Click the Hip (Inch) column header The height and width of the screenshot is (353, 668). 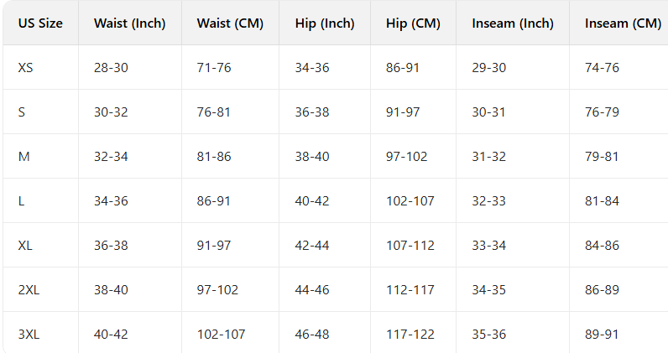(x=323, y=23)
